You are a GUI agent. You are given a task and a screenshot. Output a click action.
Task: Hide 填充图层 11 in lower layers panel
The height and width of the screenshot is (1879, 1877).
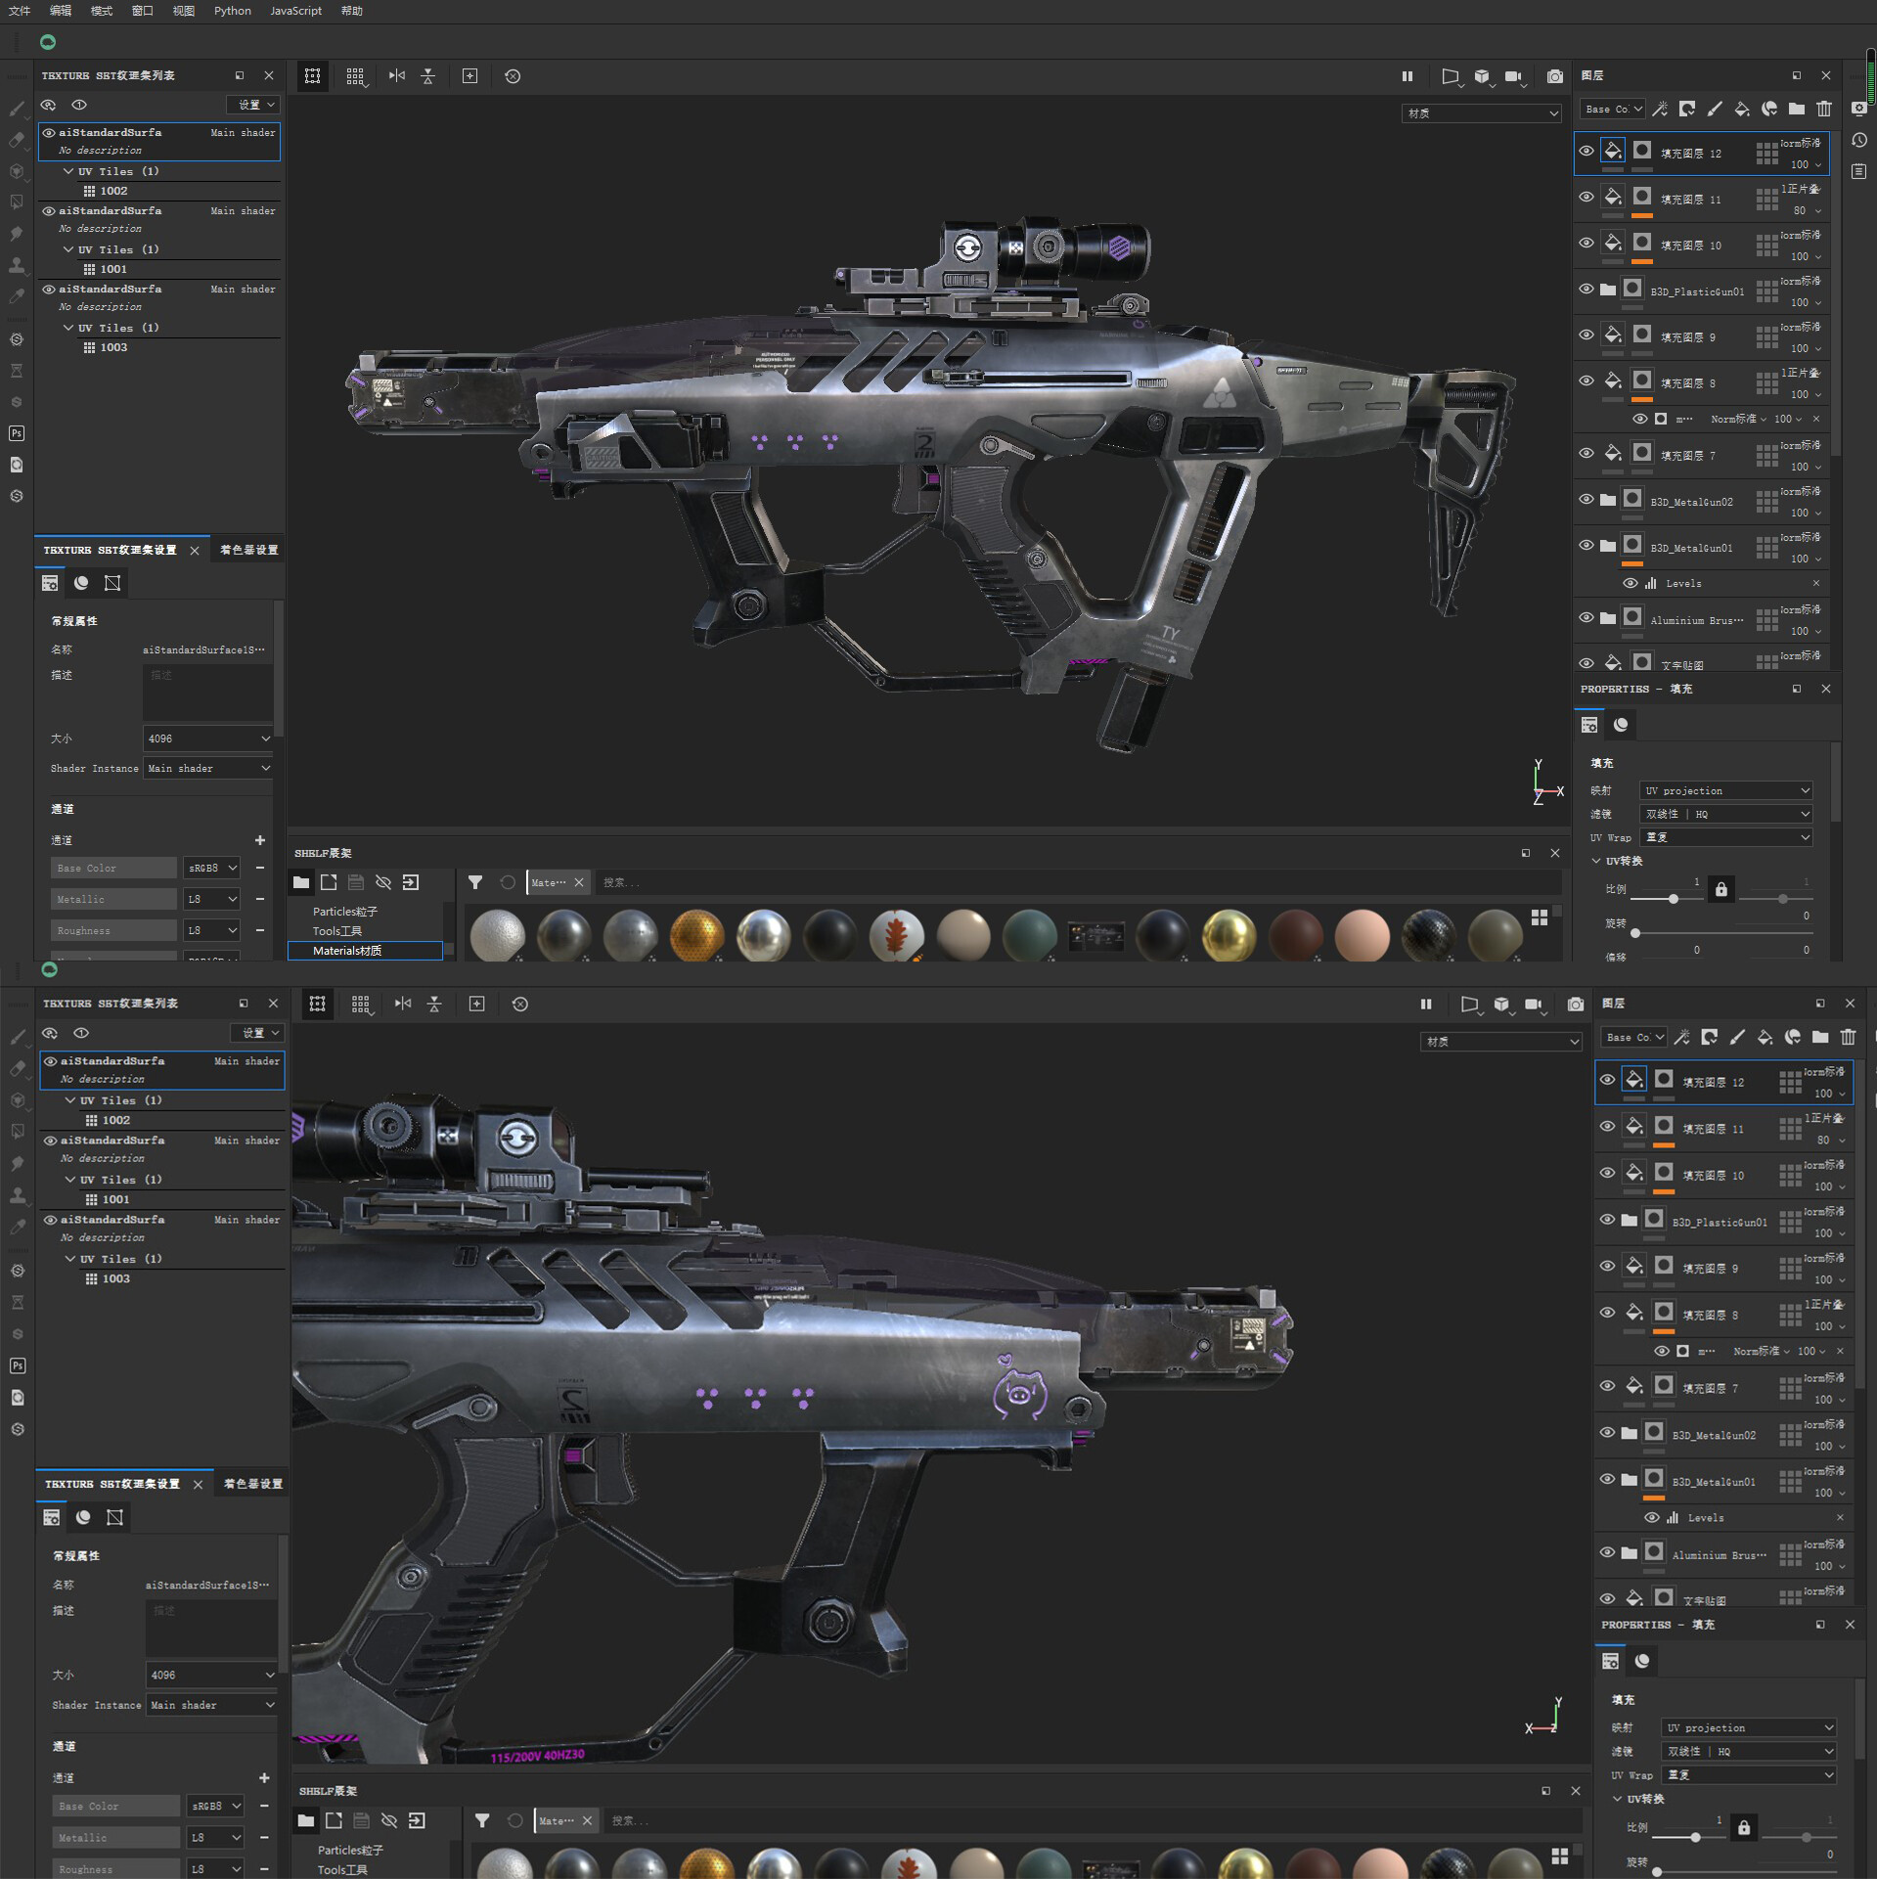[1607, 1126]
